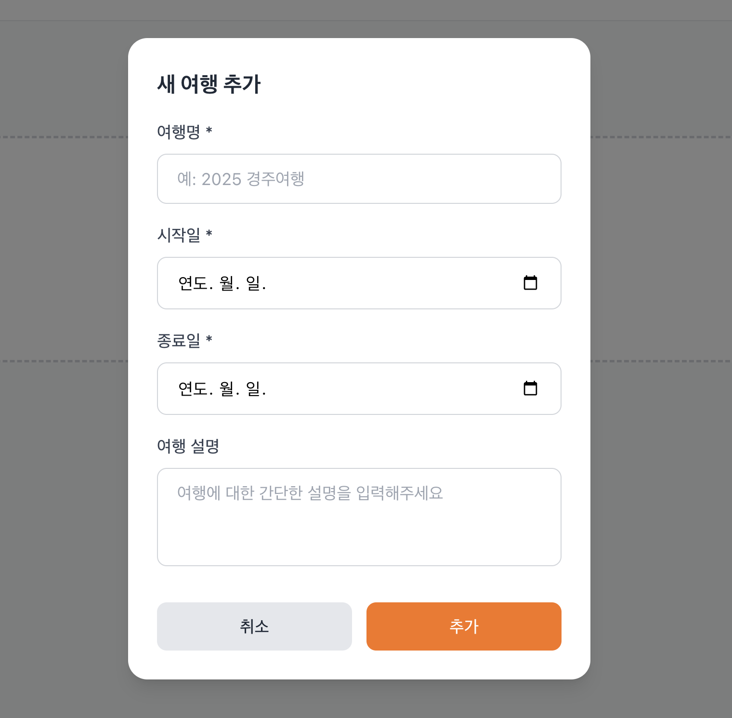Viewport: 732px width, 718px height.
Task: Click the required asterisk beside 종료일
Action: coord(209,339)
